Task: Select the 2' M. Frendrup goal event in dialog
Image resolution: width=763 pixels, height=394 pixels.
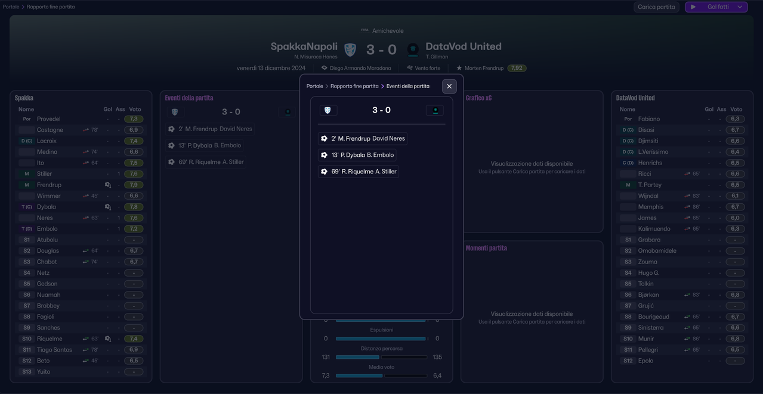Action: [x=363, y=138]
